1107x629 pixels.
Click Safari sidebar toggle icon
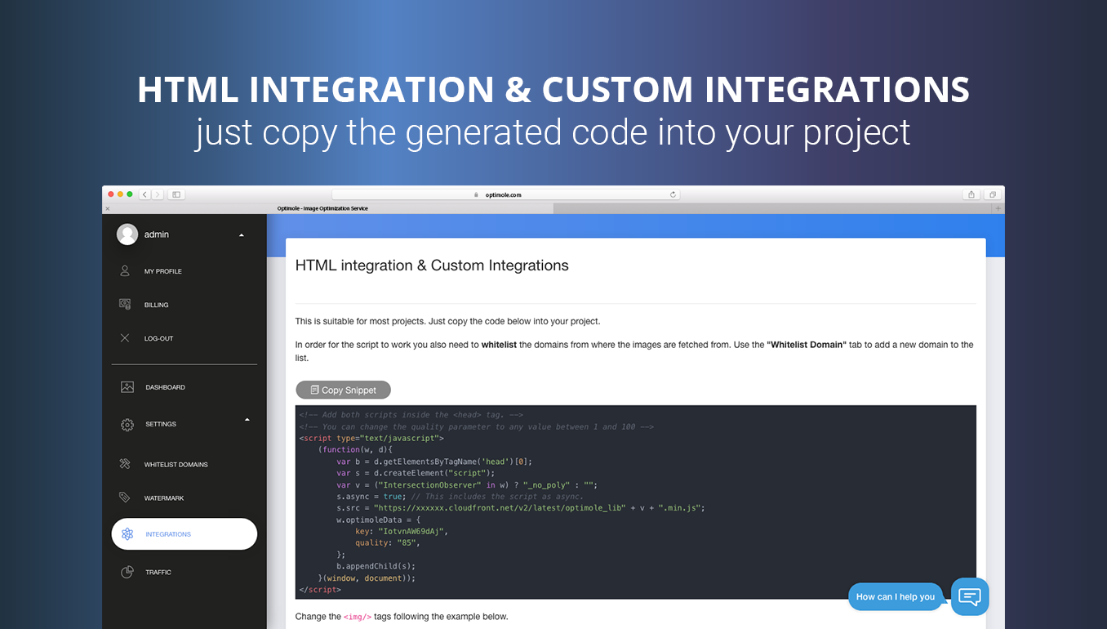tap(176, 194)
